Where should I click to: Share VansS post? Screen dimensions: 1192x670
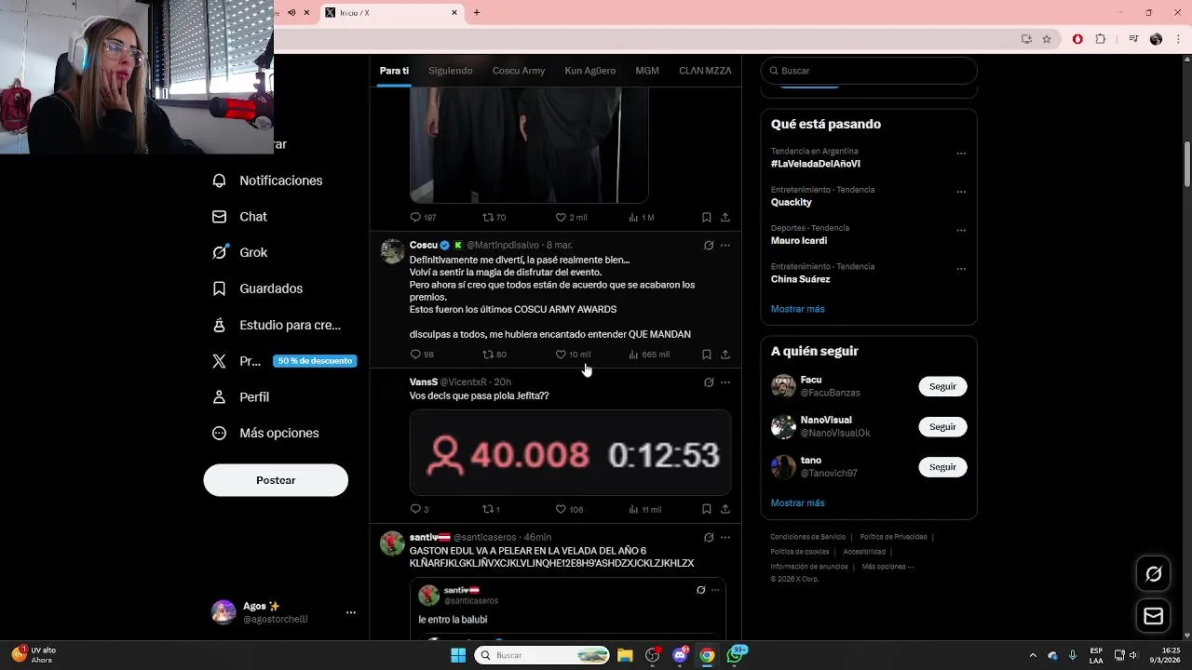725,509
